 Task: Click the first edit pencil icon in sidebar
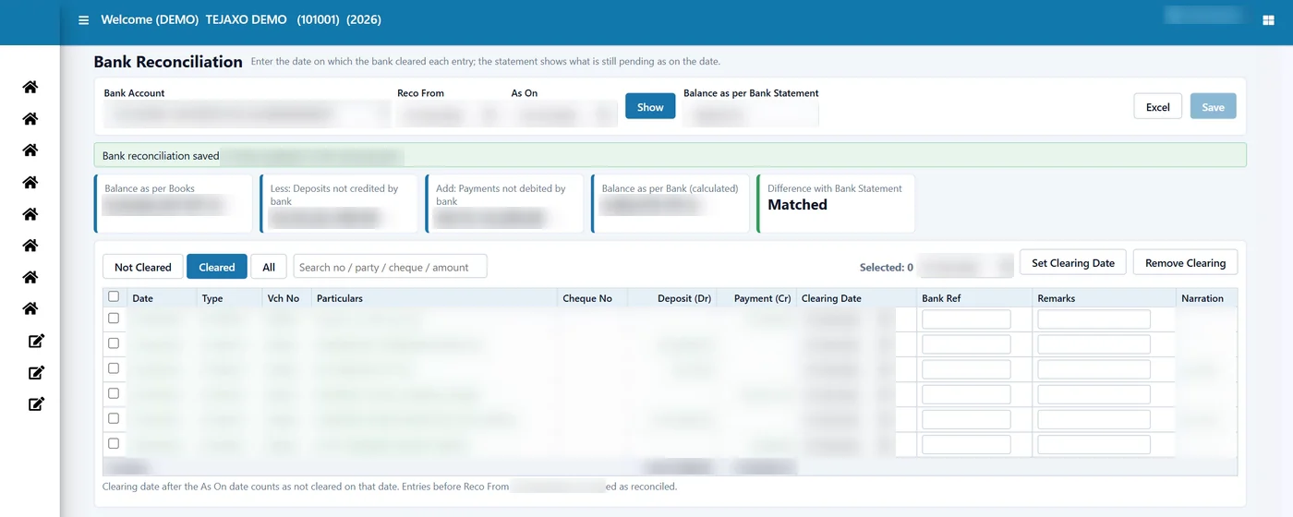point(36,341)
